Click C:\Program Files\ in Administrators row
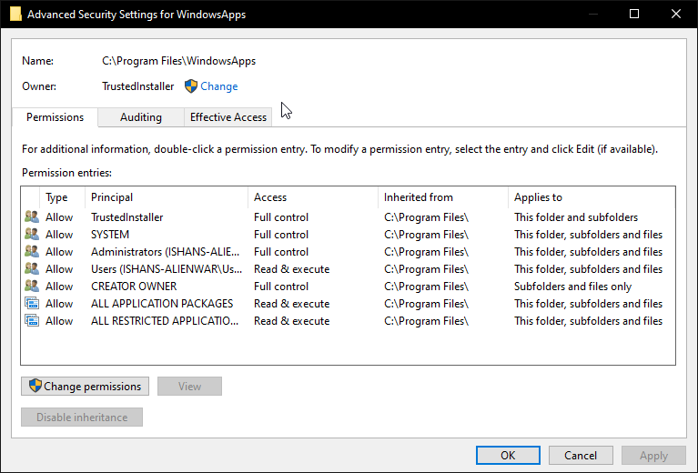This screenshot has height=473, width=698. [x=427, y=252]
